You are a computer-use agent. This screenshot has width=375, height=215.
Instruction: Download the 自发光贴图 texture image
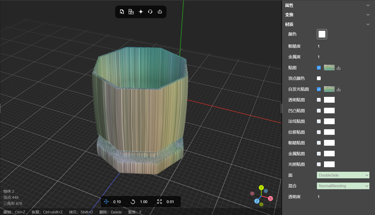339,89
